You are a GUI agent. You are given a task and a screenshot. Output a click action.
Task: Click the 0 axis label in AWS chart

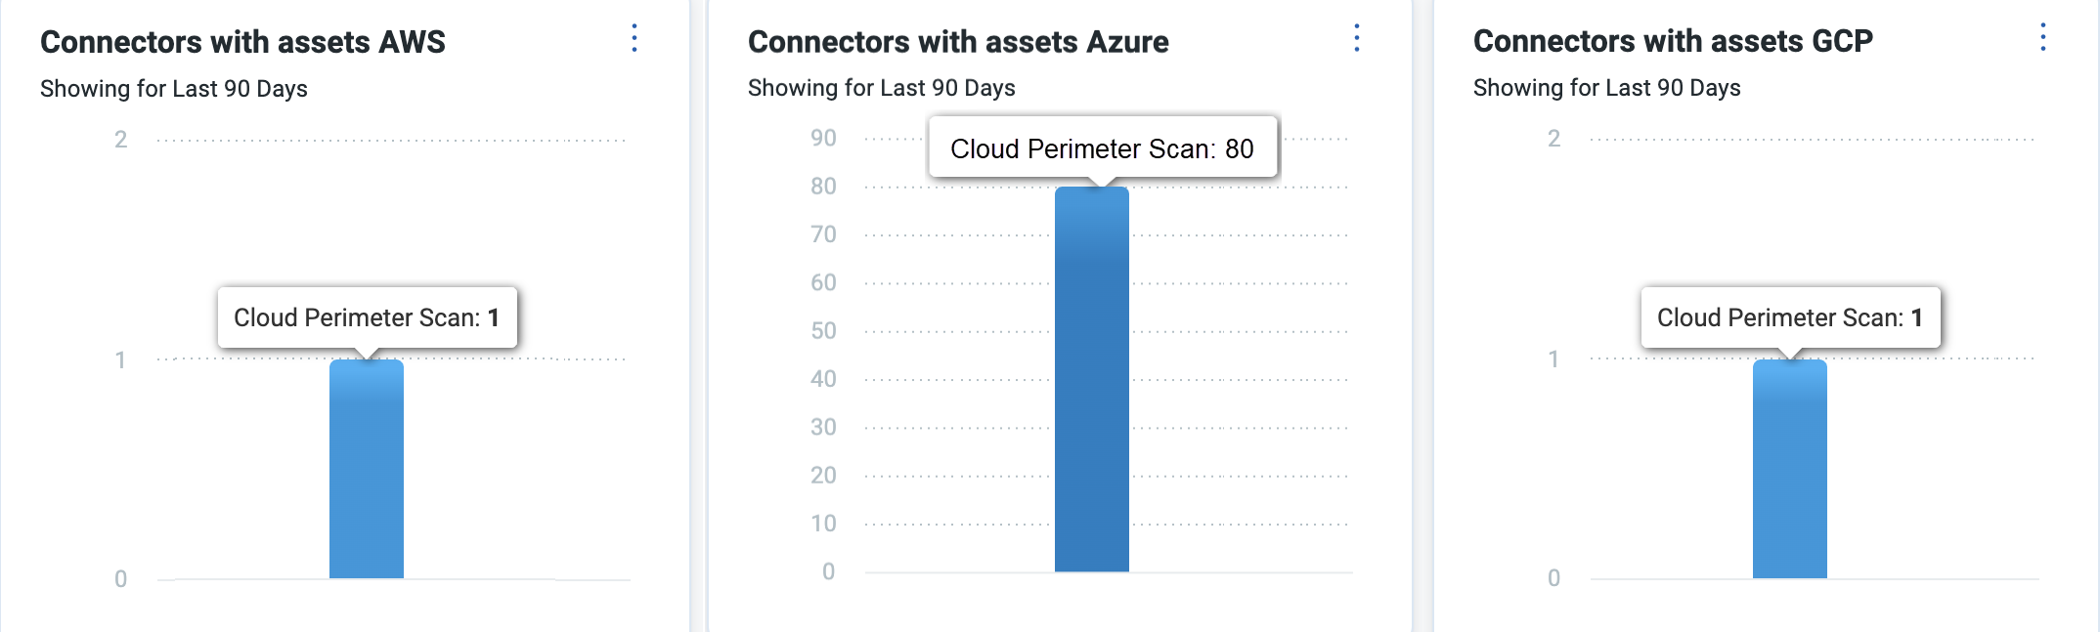(x=121, y=579)
